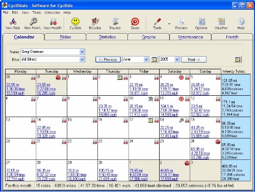This screenshot has height=192, width=255.
Task: Click the maintenance wrench icon on June 18
Action: (182, 120)
